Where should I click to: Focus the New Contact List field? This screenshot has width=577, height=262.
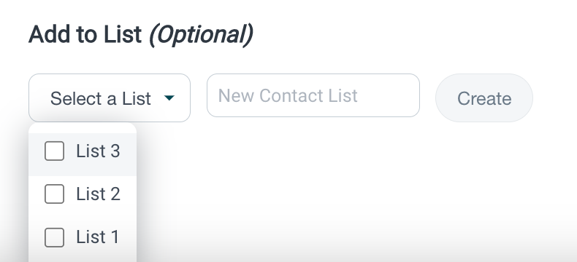[313, 95]
